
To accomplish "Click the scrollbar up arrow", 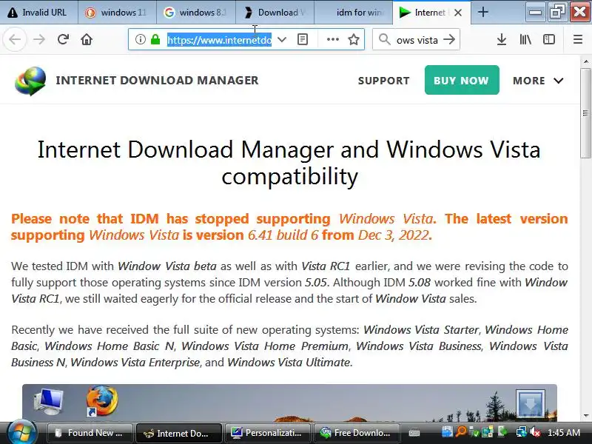I will [585, 61].
